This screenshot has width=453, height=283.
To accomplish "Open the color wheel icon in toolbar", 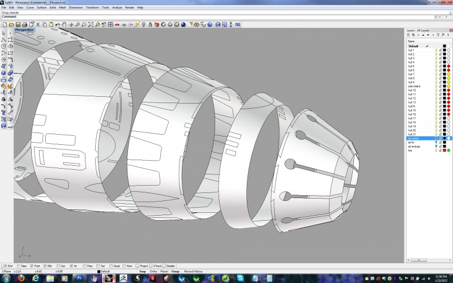I will tap(164, 24).
